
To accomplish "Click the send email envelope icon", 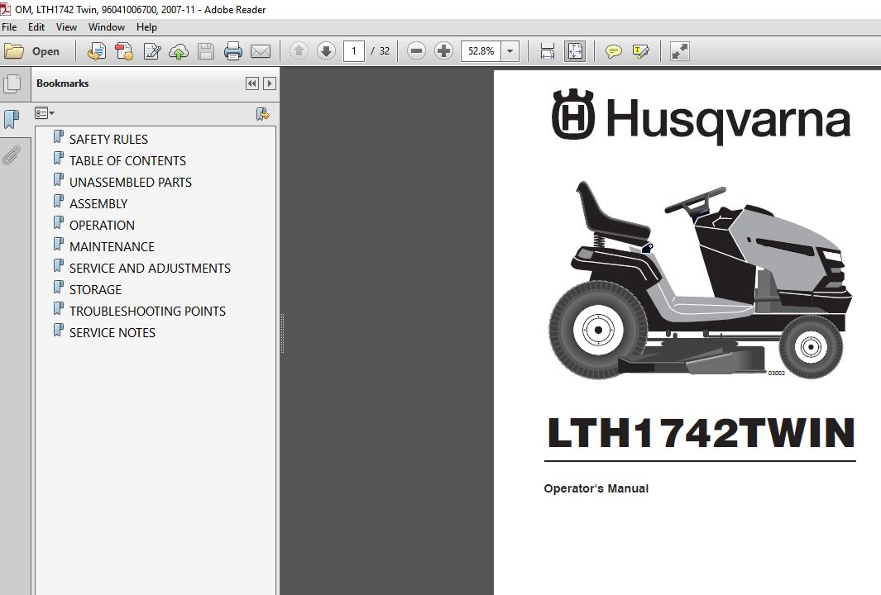I will (x=260, y=51).
